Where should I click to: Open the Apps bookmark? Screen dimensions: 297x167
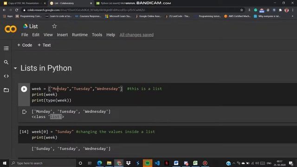(x=8, y=16)
